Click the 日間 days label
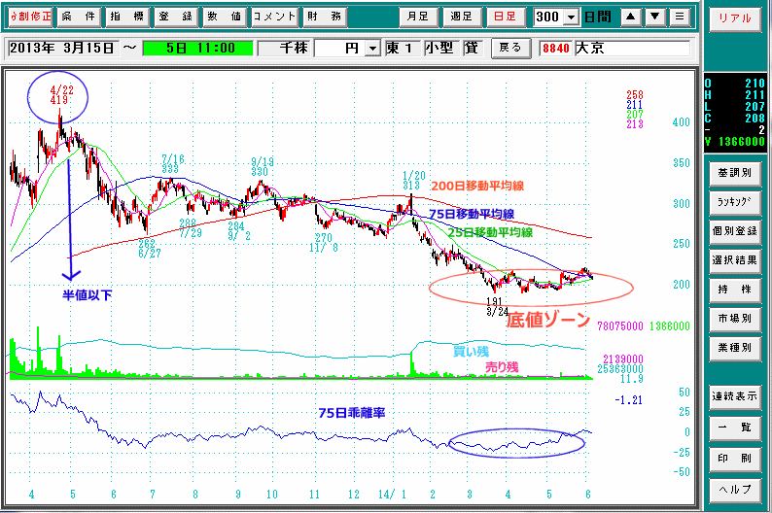This screenshot has height=513, width=772. tap(598, 17)
